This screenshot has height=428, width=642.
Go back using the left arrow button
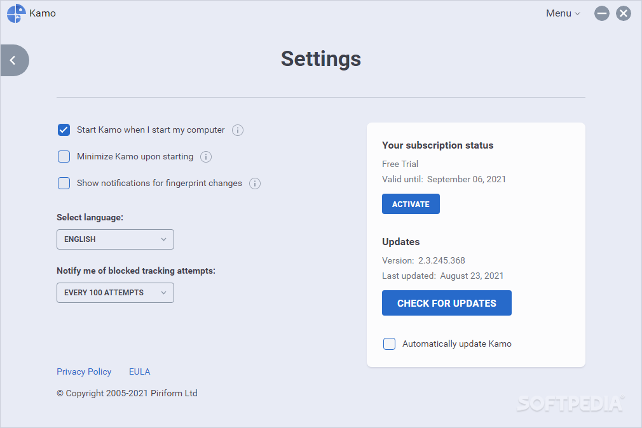pos(15,60)
